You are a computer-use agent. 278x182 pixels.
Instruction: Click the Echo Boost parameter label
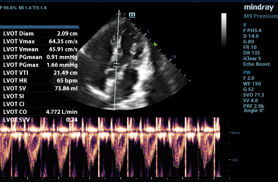256,64
